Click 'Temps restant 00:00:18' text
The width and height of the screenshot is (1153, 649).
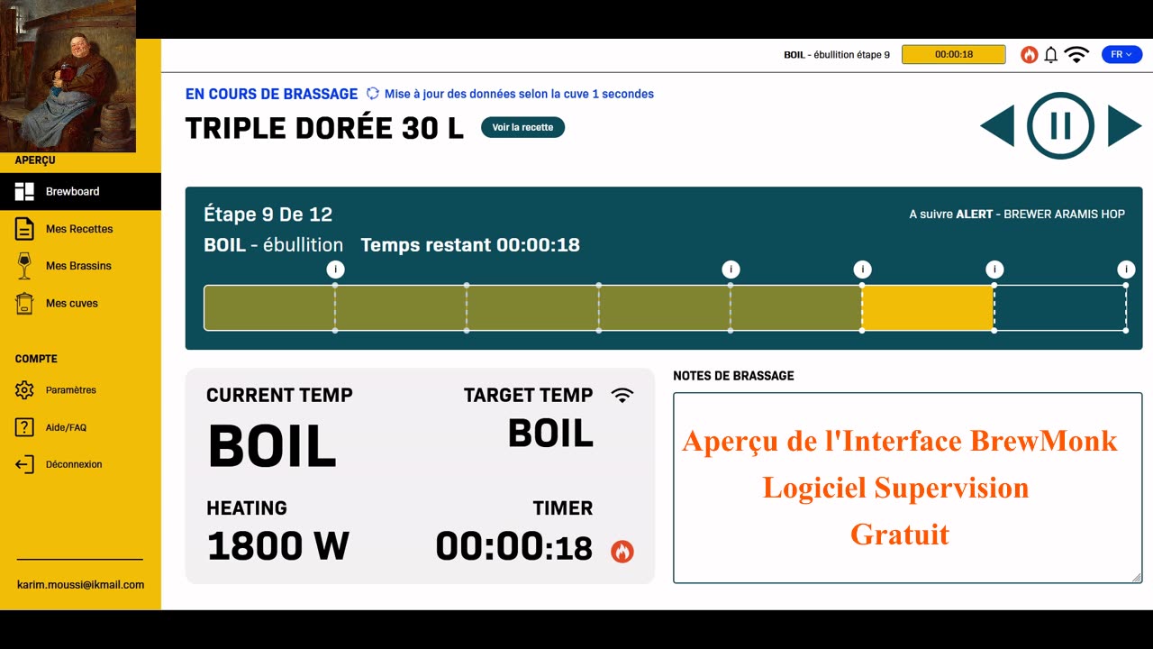click(x=470, y=245)
